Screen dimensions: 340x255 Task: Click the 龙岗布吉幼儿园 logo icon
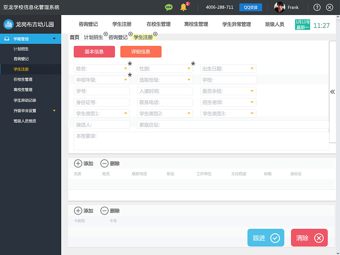[8, 24]
